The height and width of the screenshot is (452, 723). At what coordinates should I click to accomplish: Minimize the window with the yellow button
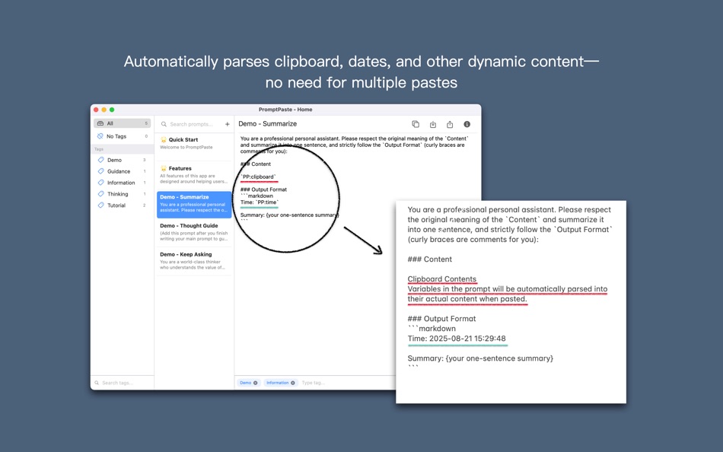[x=104, y=110]
